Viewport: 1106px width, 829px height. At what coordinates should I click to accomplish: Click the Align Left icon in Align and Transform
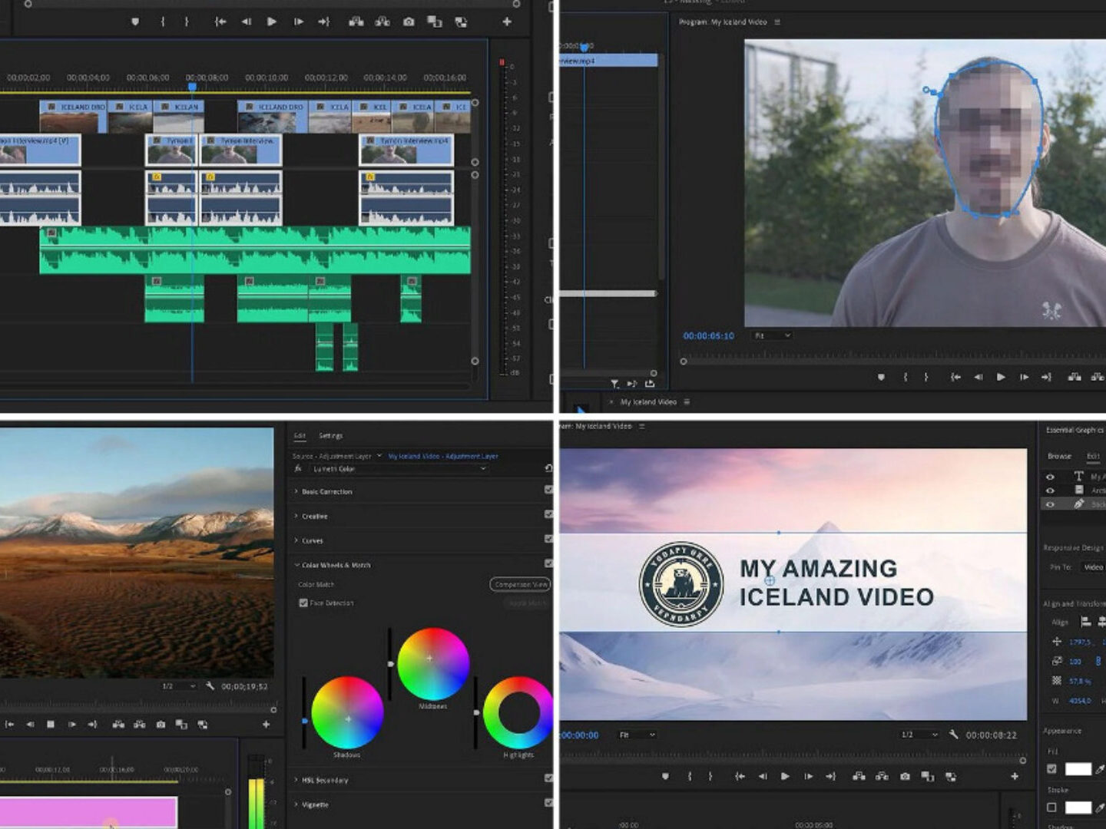tap(1085, 622)
